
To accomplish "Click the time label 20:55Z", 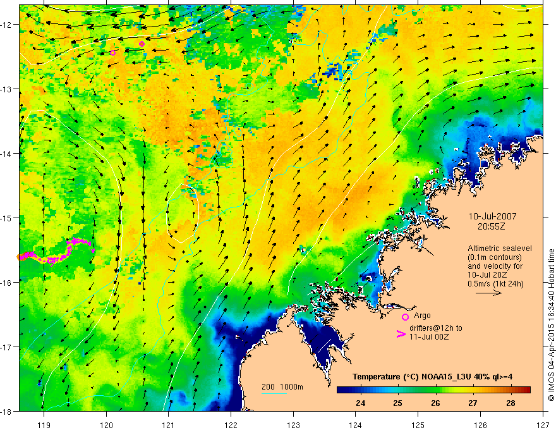I will point(491,226).
